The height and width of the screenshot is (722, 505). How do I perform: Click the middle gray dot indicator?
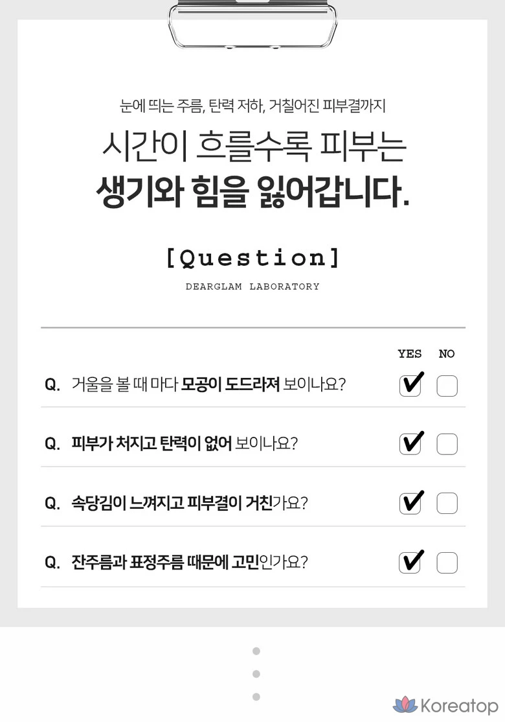(256, 674)
